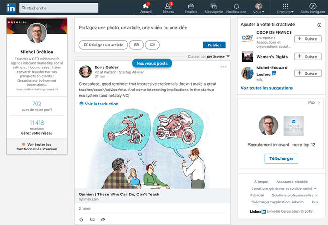Image resolution: width=328 pixels, height=225 pixels.
Task: Click Gérez votre réseau
Action: coord(37,133)
